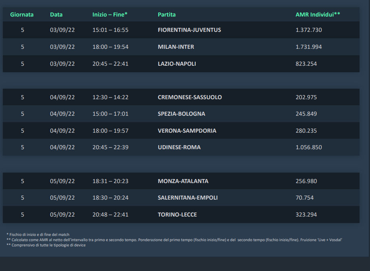Select the audience value 256.980
The image size is (370, 271).
[306, 181]
